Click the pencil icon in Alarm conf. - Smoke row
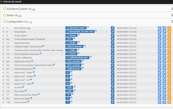Viewport: 173px width, 109px height. 159,76
